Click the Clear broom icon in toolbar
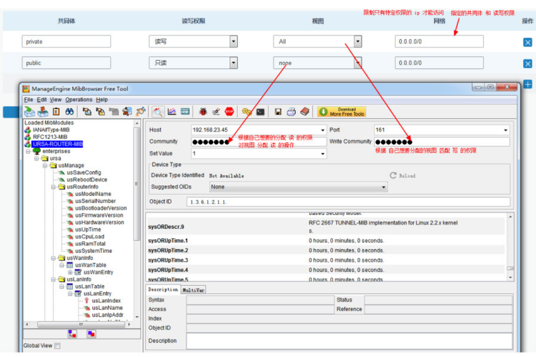The height and width of the screenshot is (357, 536). pyautogui.click(x=141, y=111)
